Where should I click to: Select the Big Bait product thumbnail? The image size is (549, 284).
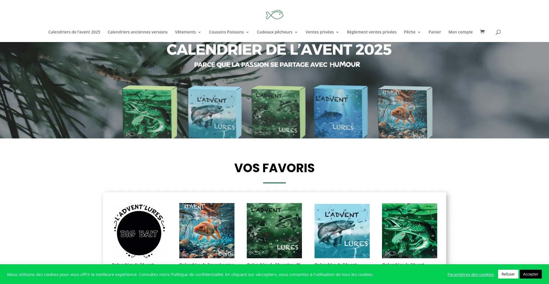[139, 231]
